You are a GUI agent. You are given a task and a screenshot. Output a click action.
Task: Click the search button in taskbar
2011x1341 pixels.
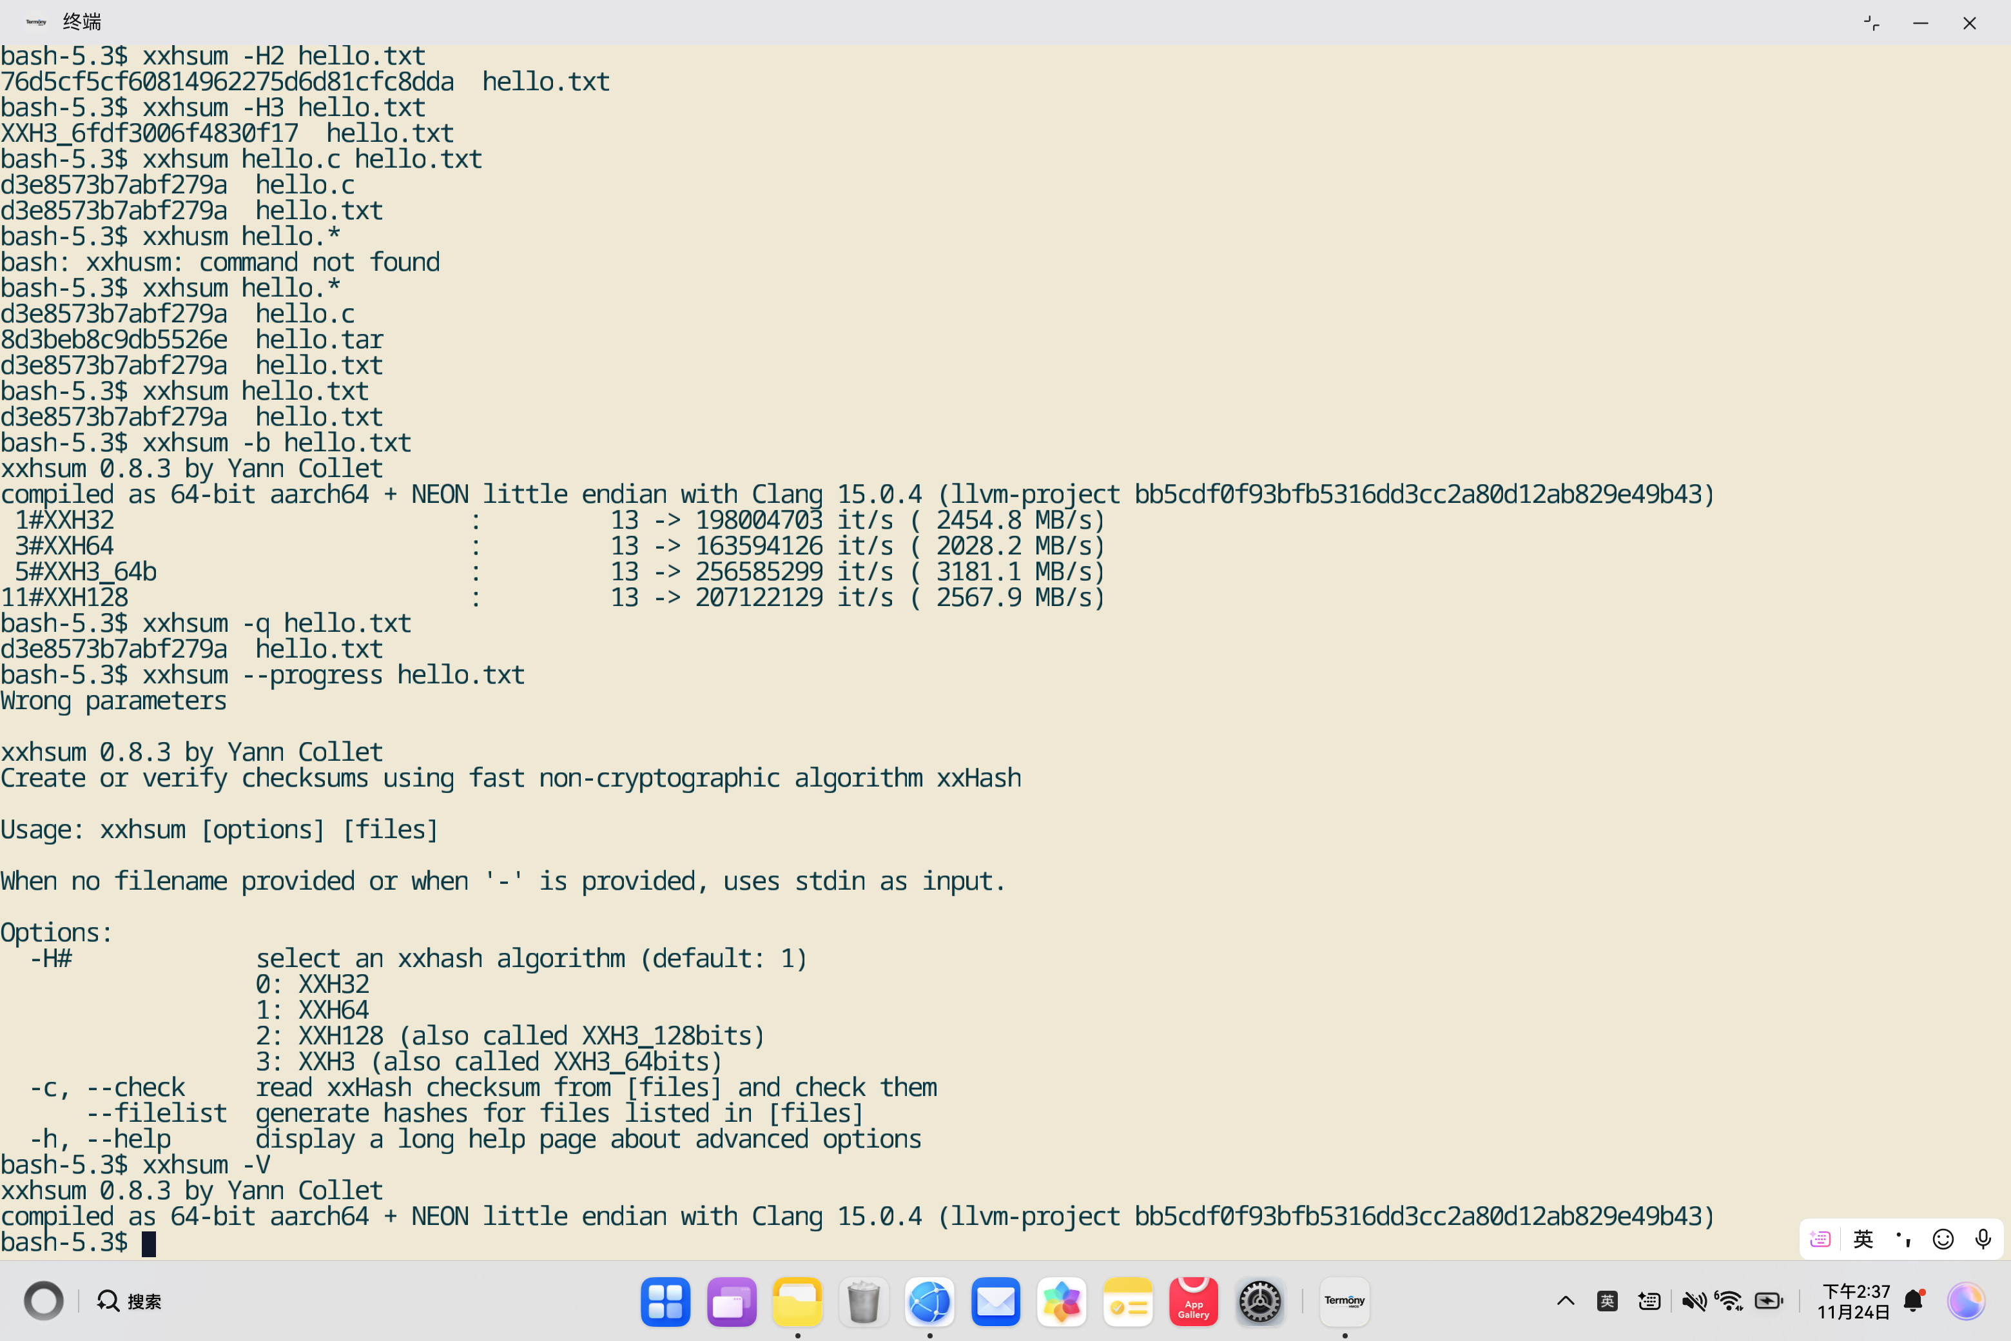pyautogui.click(x=129, y=1301)
